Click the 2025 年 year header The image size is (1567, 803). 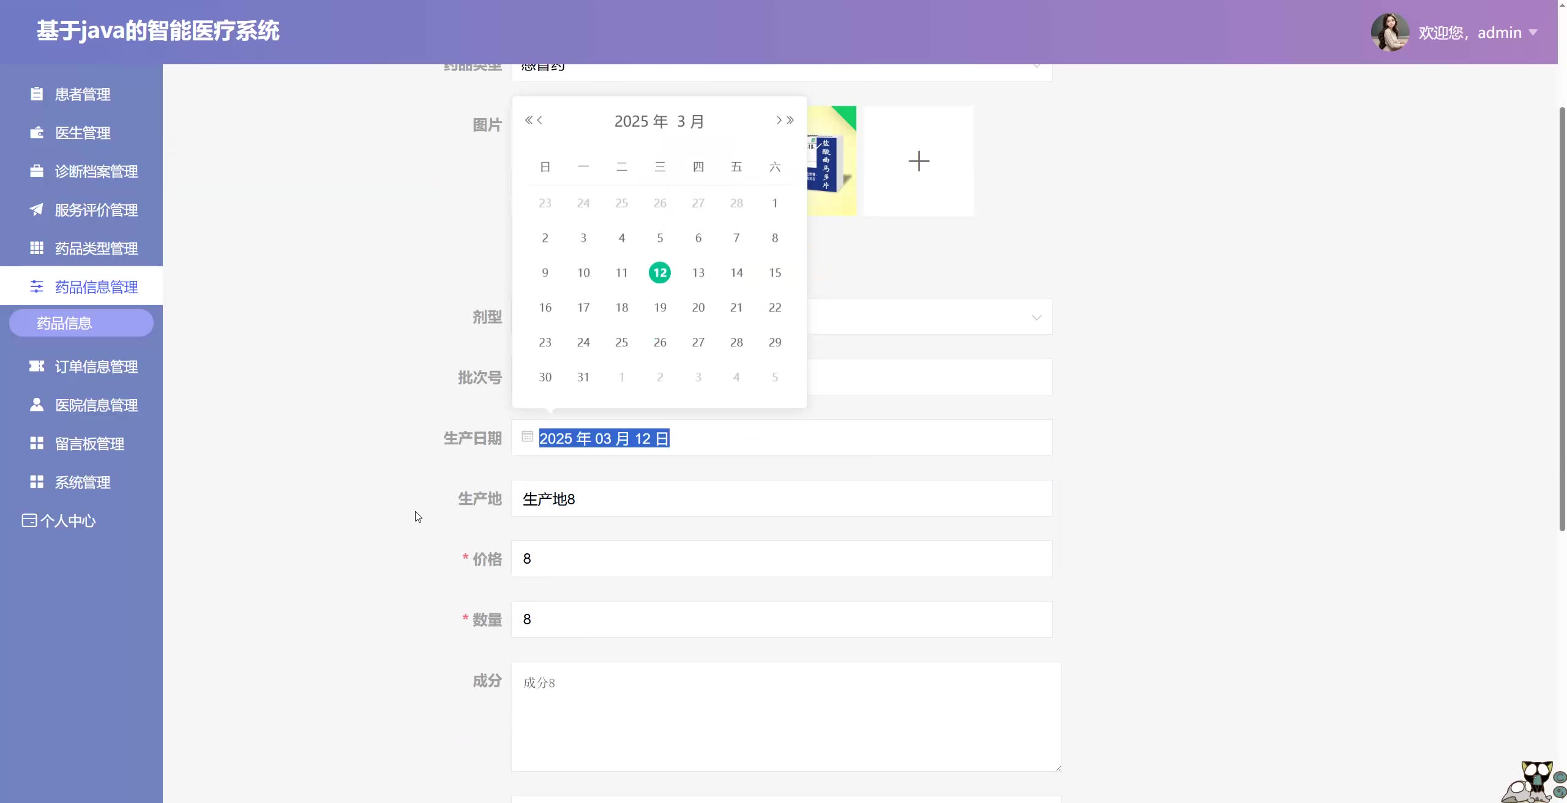click(640, 121)
